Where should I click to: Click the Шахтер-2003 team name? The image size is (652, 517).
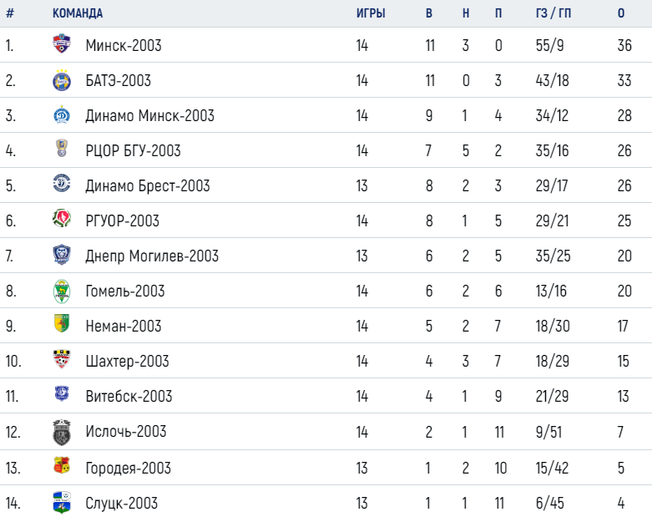pyautogui.click(x=127, y=362)
